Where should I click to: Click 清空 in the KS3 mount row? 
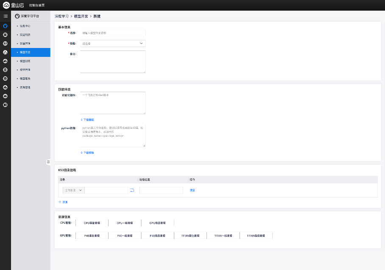click(x=192, y=190)
